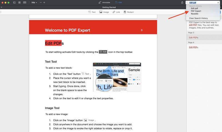Image resolution: width=222 pixels, height=132 pixels.
Task: Click 'To add a new text block:' line
Action: coord(59,68)
